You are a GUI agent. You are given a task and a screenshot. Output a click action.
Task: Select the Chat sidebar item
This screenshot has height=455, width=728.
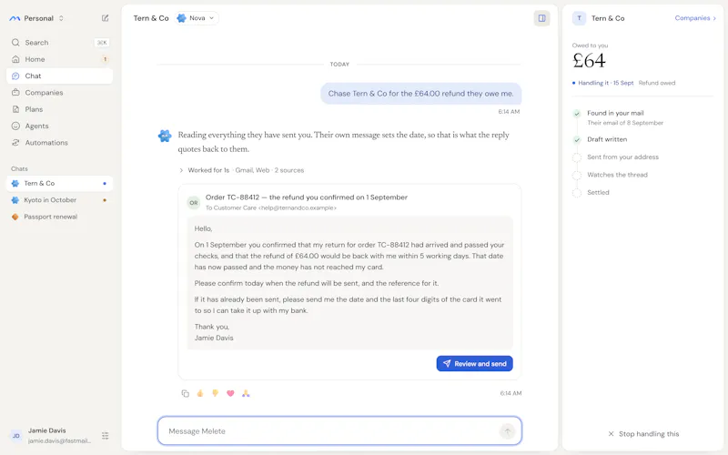click(59, 76)
